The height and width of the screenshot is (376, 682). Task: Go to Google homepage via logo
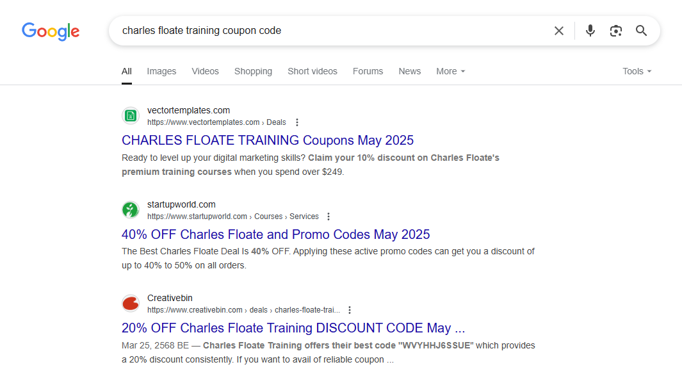click(51, 31)
